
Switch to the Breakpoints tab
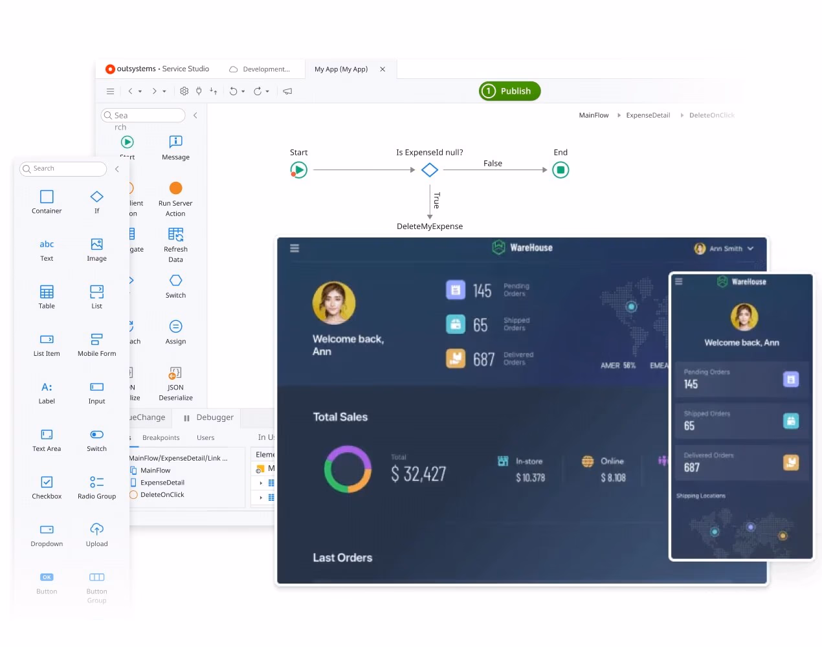pos(160,437)
